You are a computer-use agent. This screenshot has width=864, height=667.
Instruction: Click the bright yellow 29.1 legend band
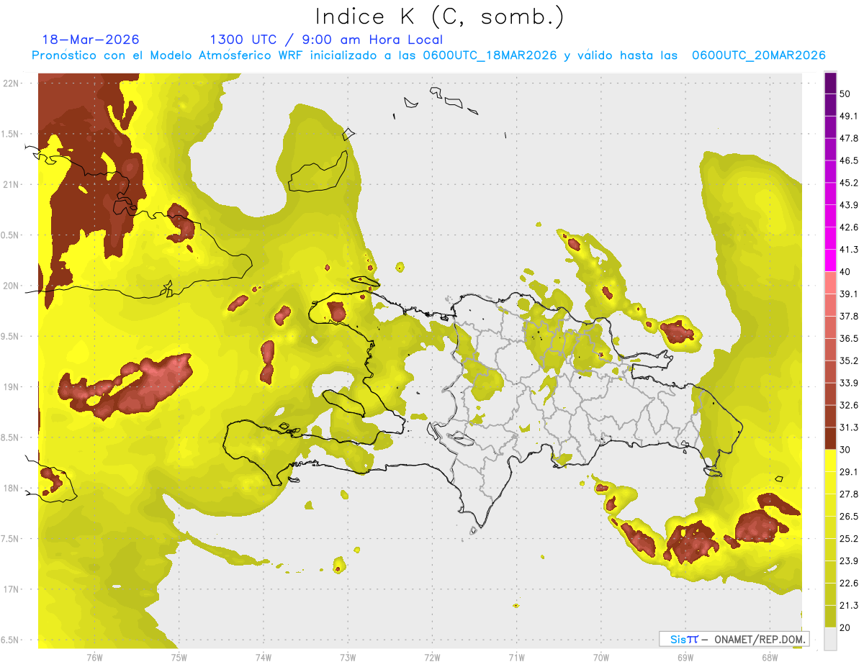[830, 461]
